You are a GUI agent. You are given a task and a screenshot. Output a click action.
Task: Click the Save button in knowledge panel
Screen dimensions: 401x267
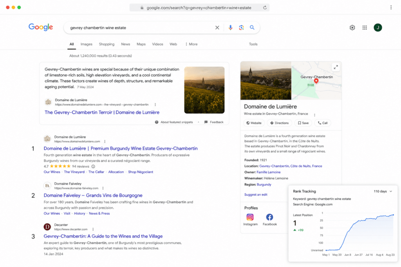[x=303, y=123]
